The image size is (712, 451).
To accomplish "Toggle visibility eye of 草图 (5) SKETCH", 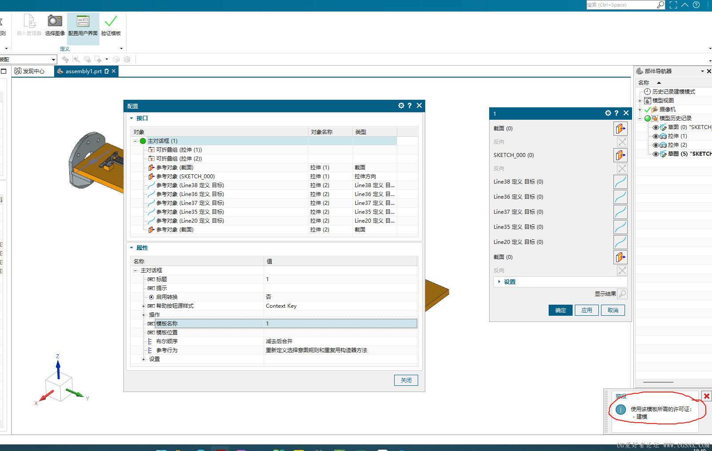I will tap(656, 154).
